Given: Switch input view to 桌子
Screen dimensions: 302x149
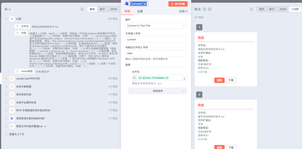Looking at the screenshot, I should coord(103,9).
